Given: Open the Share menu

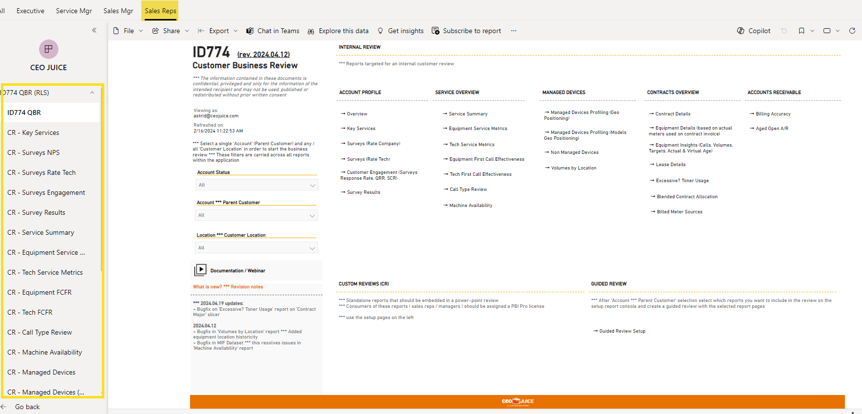Looking at the screenshot, I should [x=171, y=31].
